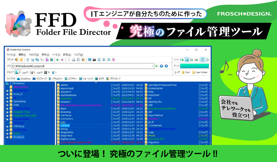The height and width of the screenshot is (162, 277).
Task: Expand the Windows tree node
Action: 7,137
